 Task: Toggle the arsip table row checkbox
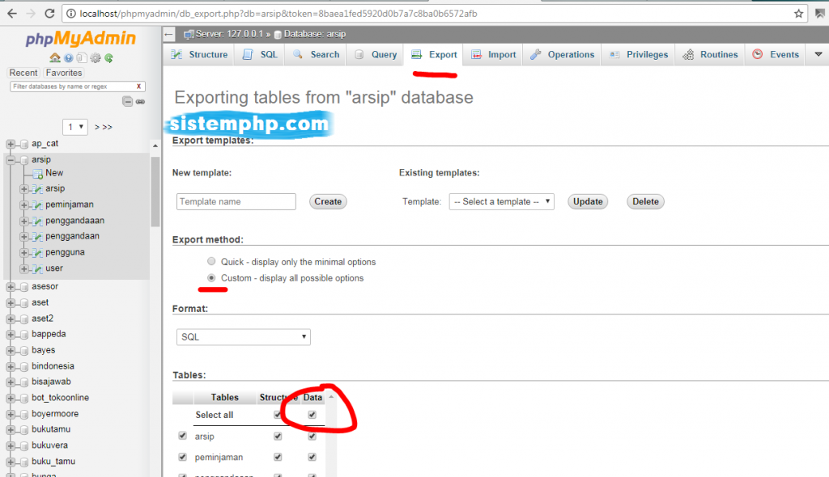tap(182, 436)
